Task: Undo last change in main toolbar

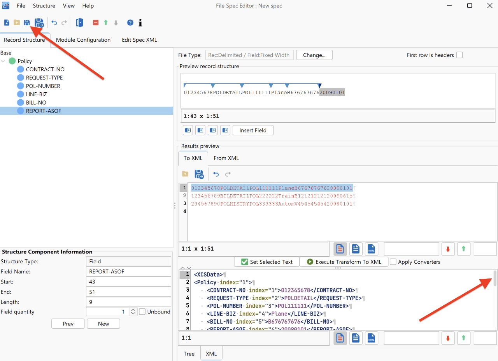Action: [54, 23]
